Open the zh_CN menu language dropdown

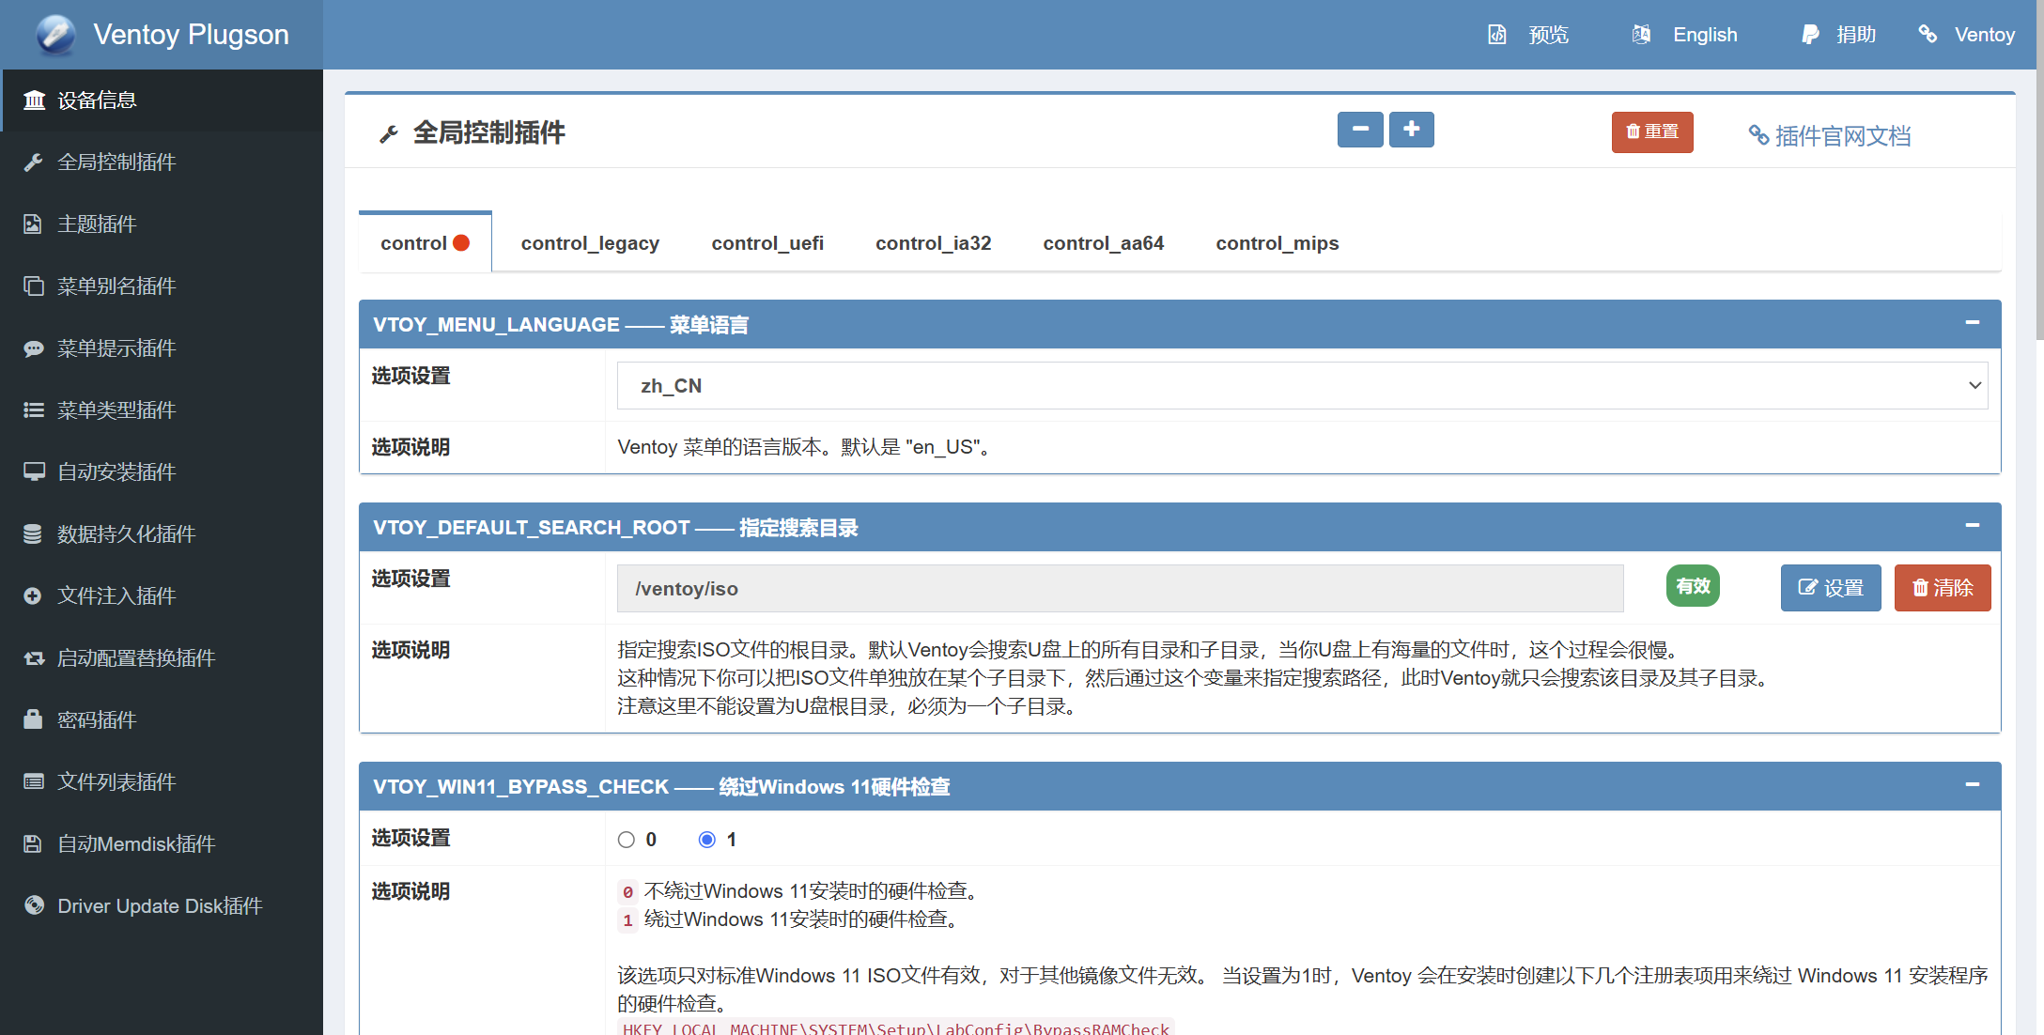pyautogui.click(x=1302, y=386)
